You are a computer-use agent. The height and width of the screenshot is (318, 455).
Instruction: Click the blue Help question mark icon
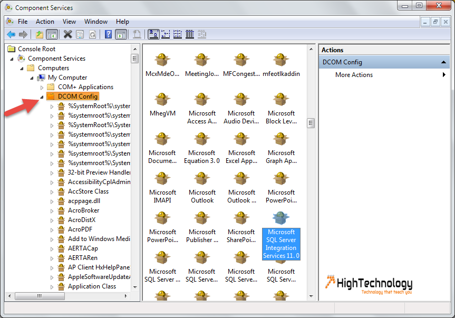108,34
